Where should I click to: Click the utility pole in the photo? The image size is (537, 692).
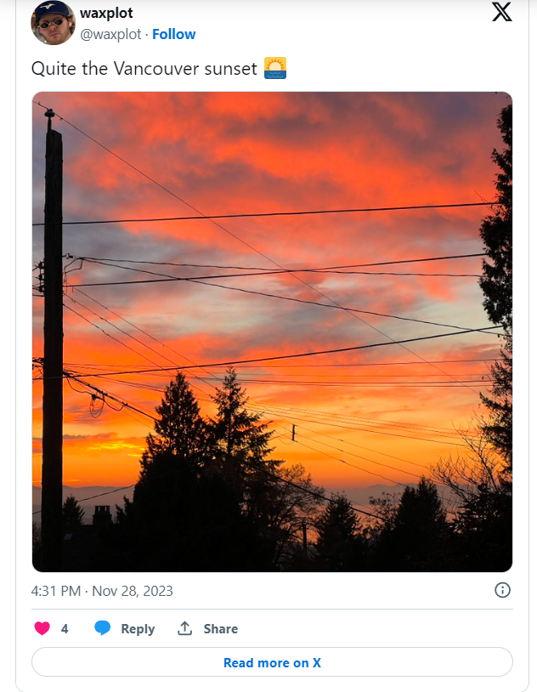tap(53, 340)
